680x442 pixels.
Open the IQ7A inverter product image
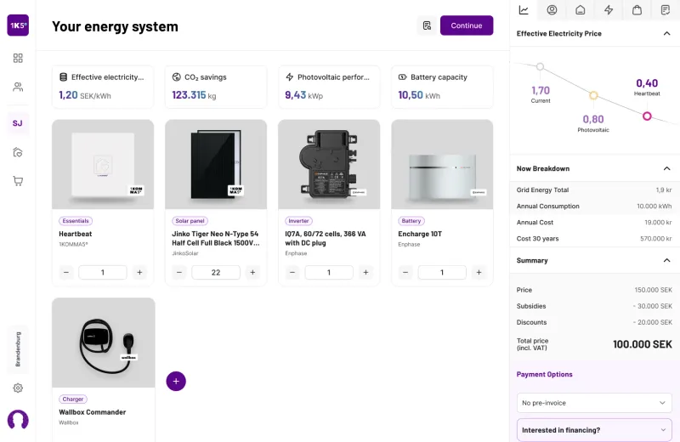[329, 164]
